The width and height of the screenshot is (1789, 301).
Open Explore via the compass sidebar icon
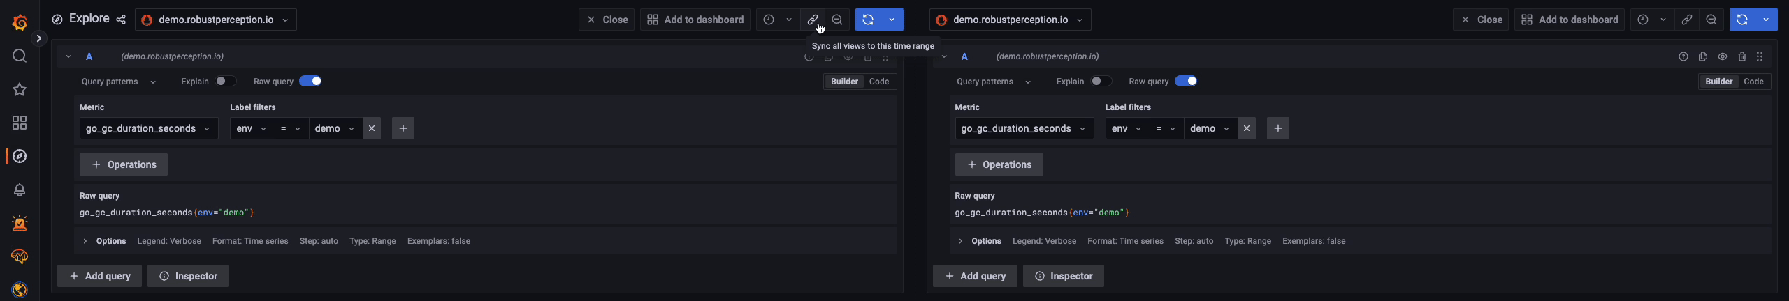20,156
